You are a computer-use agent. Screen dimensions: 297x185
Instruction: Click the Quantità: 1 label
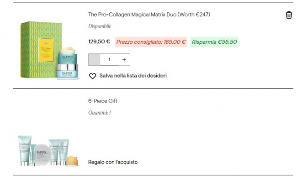[100, 113]
